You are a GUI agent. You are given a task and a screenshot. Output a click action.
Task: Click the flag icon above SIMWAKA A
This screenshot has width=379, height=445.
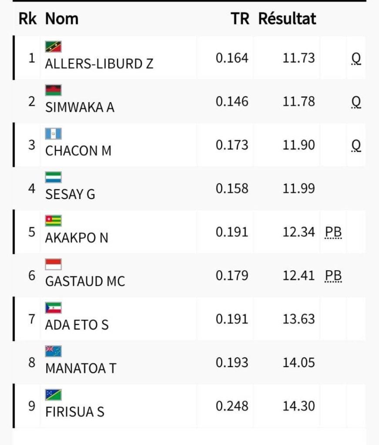tap(54, 90)
